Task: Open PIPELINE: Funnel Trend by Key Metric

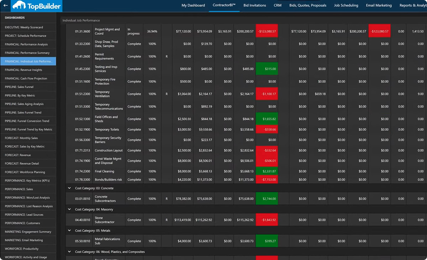Action: pos(28,130)
